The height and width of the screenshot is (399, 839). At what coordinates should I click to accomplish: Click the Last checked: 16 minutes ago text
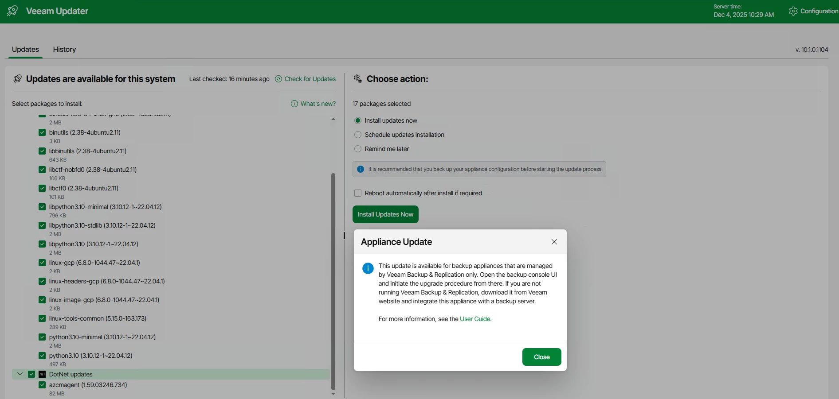click(229, 79)
